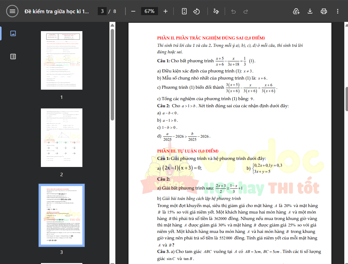Image resolution: width=348 pixels, height=264 pixels.
Task: Save the file to Google Drive
Action: tap(296, 11)
